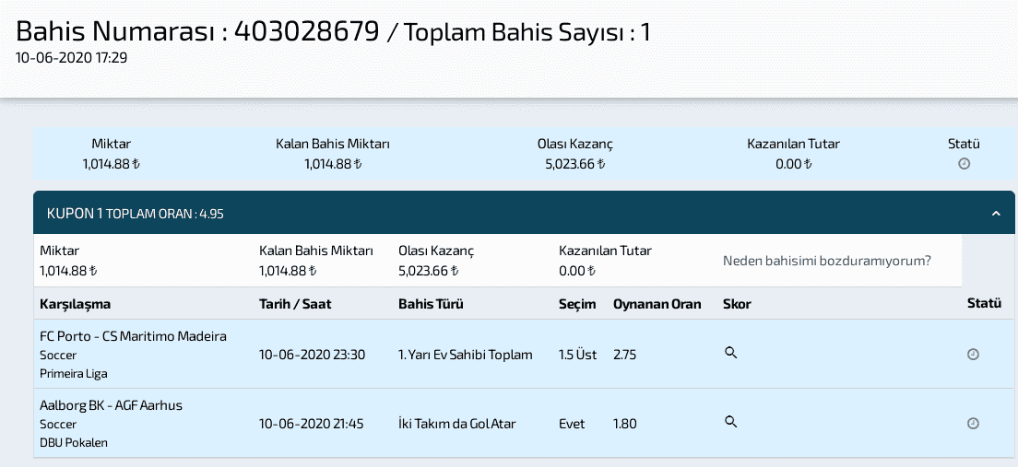Viewport: 1018px width, 467px height.
Task: Click bet number 403028679 in title
Action: point(306,31)
